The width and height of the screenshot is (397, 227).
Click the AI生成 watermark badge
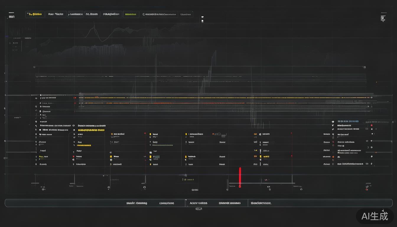375,216
